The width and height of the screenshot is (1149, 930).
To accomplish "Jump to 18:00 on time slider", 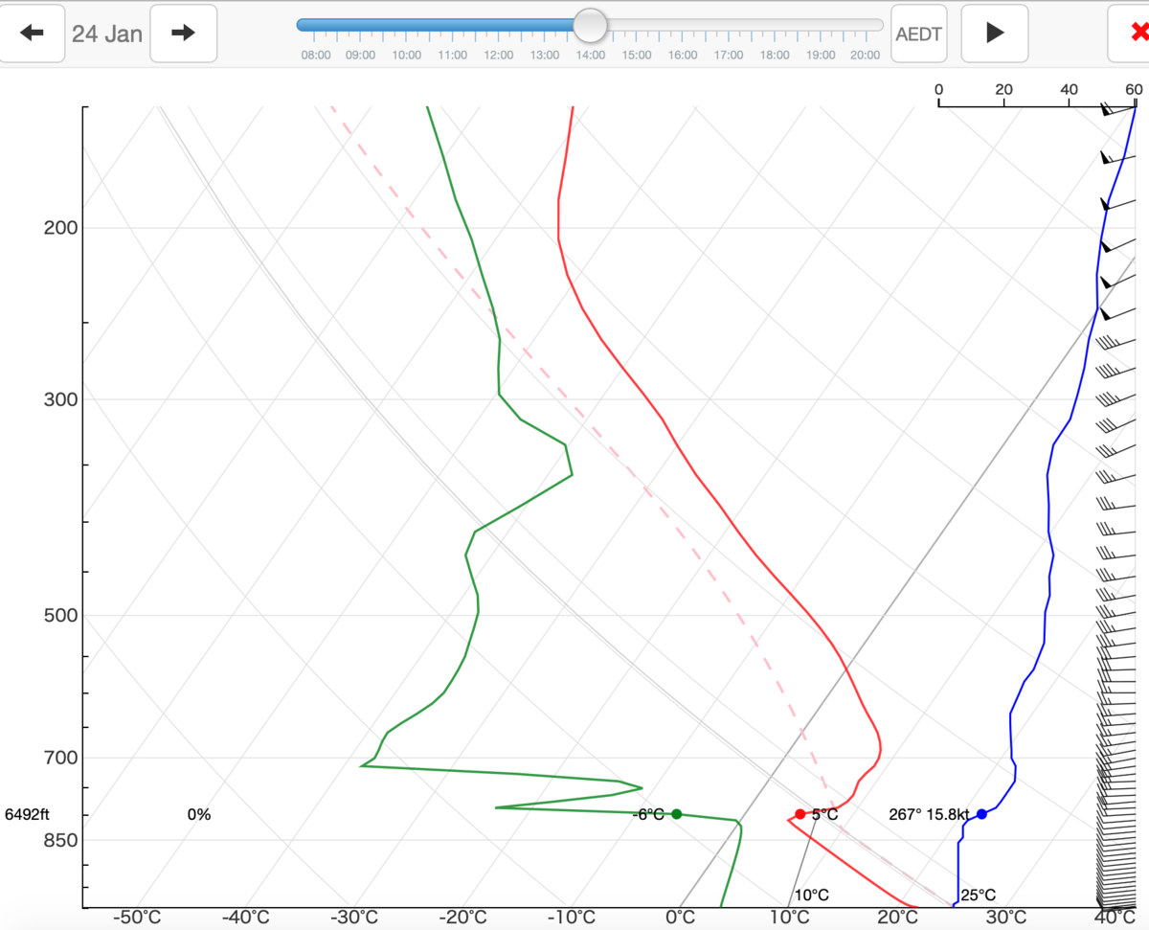I will point(775,56).
